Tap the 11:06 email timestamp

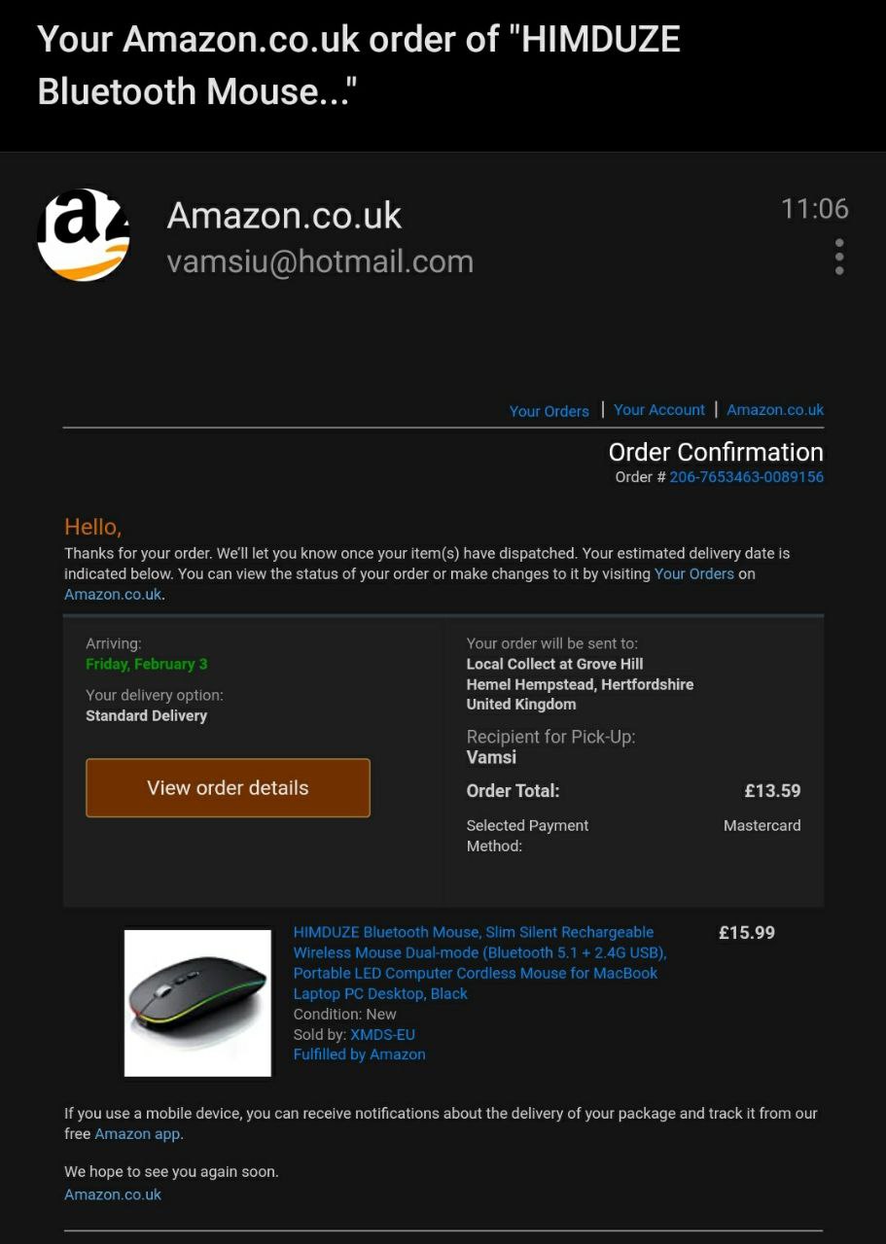pyautogui.click(x=815, y=208)
